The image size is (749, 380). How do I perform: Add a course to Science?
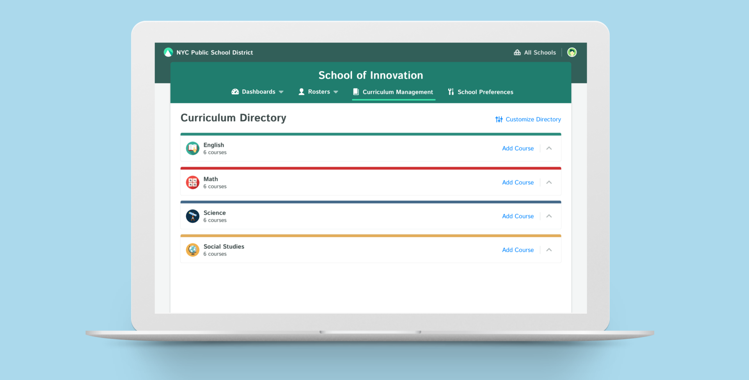tap(518, 216)
